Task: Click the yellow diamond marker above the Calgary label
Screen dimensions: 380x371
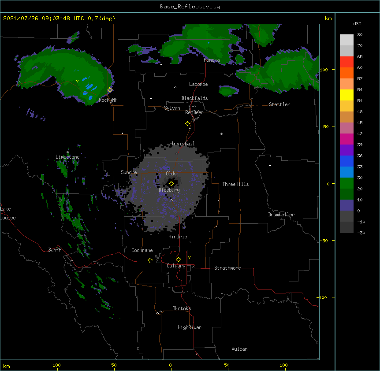Action: pos(179,260)
